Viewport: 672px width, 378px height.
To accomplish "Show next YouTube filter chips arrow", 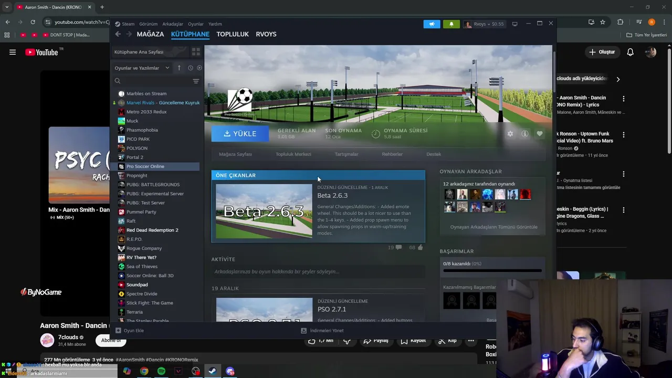I will (x=618, y=79).
